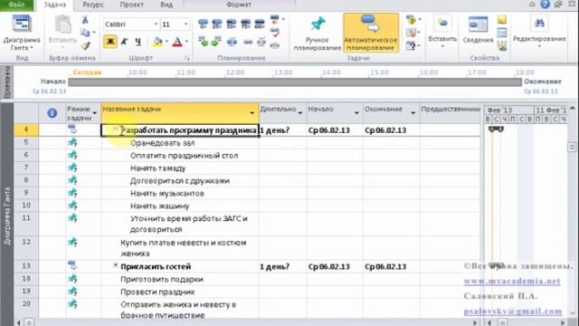Mark task 0% complete
579x326 pixels.
[x=203, y=24]
